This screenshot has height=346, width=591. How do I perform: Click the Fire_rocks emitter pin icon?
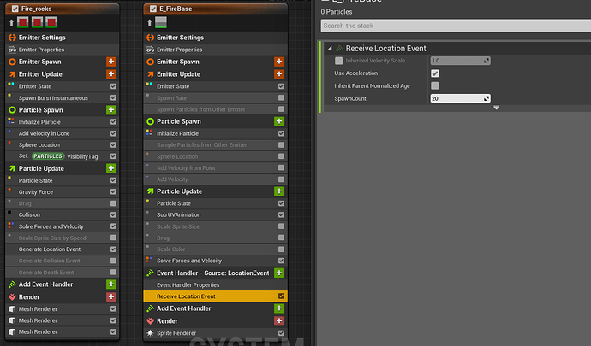point(12,23)
